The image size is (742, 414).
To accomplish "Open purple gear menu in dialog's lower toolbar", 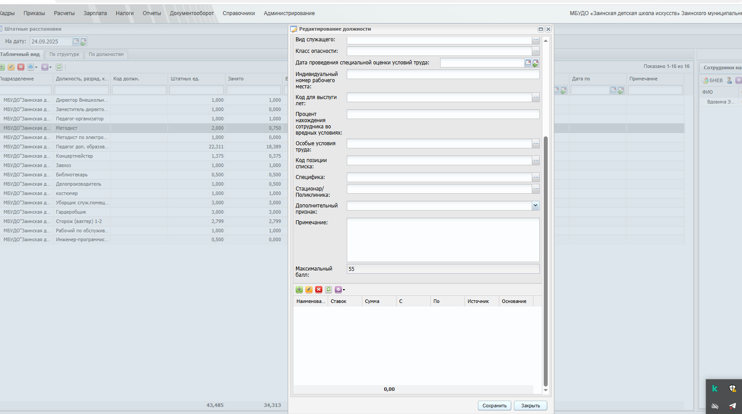I will pyautogui.click(x=340, y=290).
